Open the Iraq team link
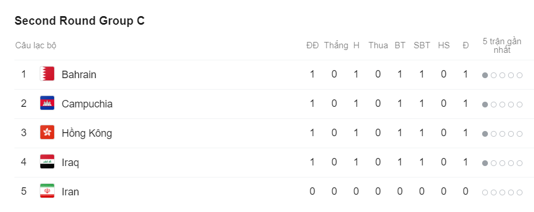The height and width of the screenshot is (212, 534). pos(70,163)
